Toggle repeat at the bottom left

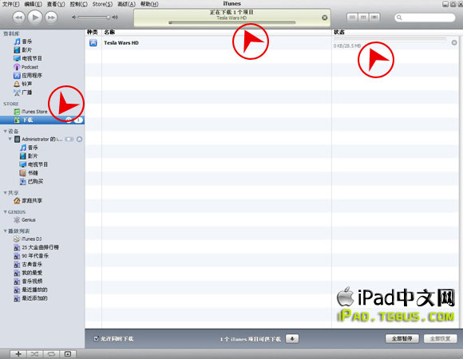51,353
